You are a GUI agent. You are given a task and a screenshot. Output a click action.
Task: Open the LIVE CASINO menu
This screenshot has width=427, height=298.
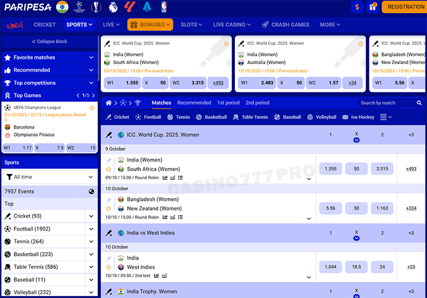pyautogui.click(x=232, y=25)
